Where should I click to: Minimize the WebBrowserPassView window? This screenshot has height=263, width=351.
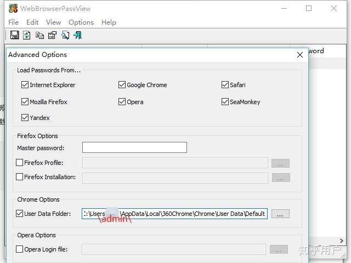coord(284,9)
